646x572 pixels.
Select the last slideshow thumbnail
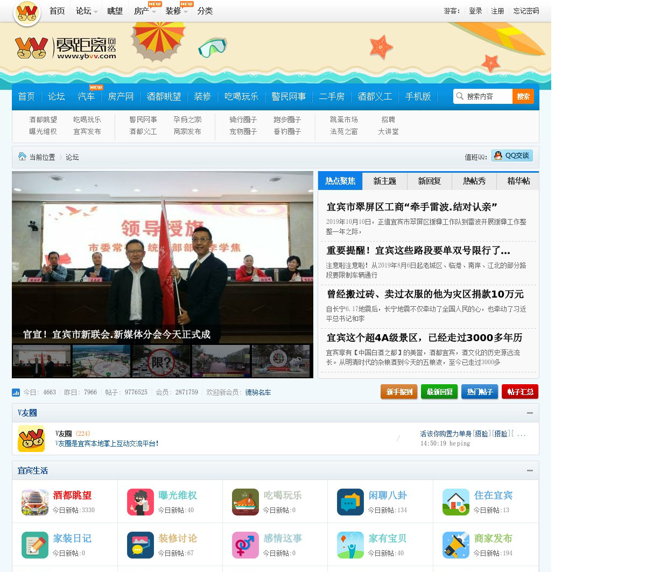[281, 361]
